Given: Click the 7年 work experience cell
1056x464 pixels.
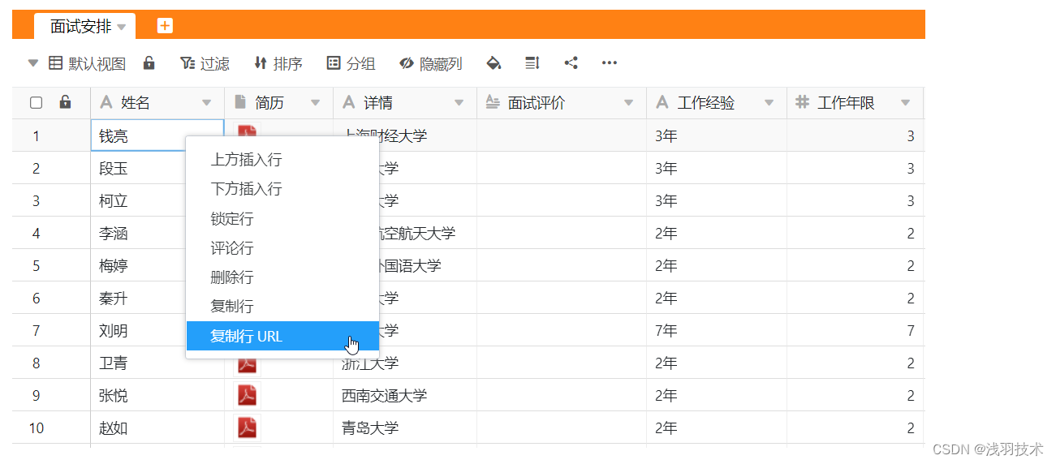Looking at the screenshot, I should tap(717, 330).
